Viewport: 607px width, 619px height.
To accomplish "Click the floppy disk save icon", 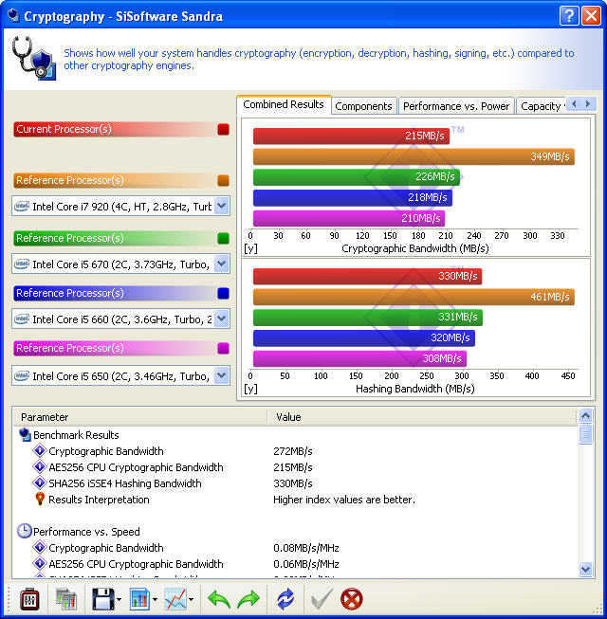I will click(x=103, y=599).
